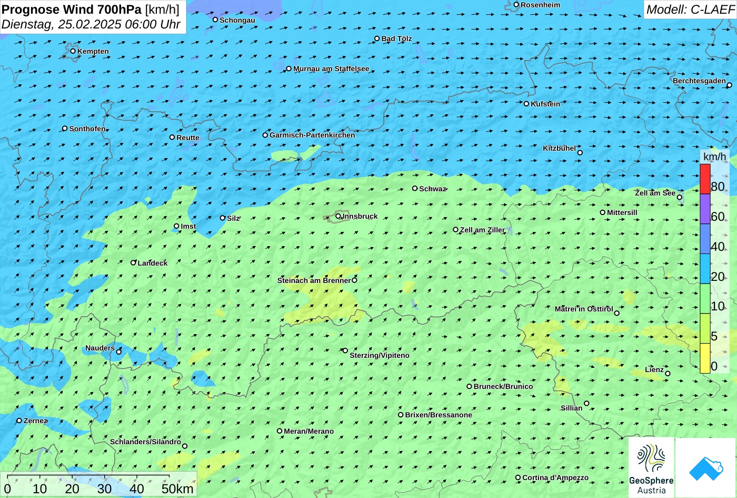Click the Schwaz label
The image size is (737, 498).
[x=433, y=189]
